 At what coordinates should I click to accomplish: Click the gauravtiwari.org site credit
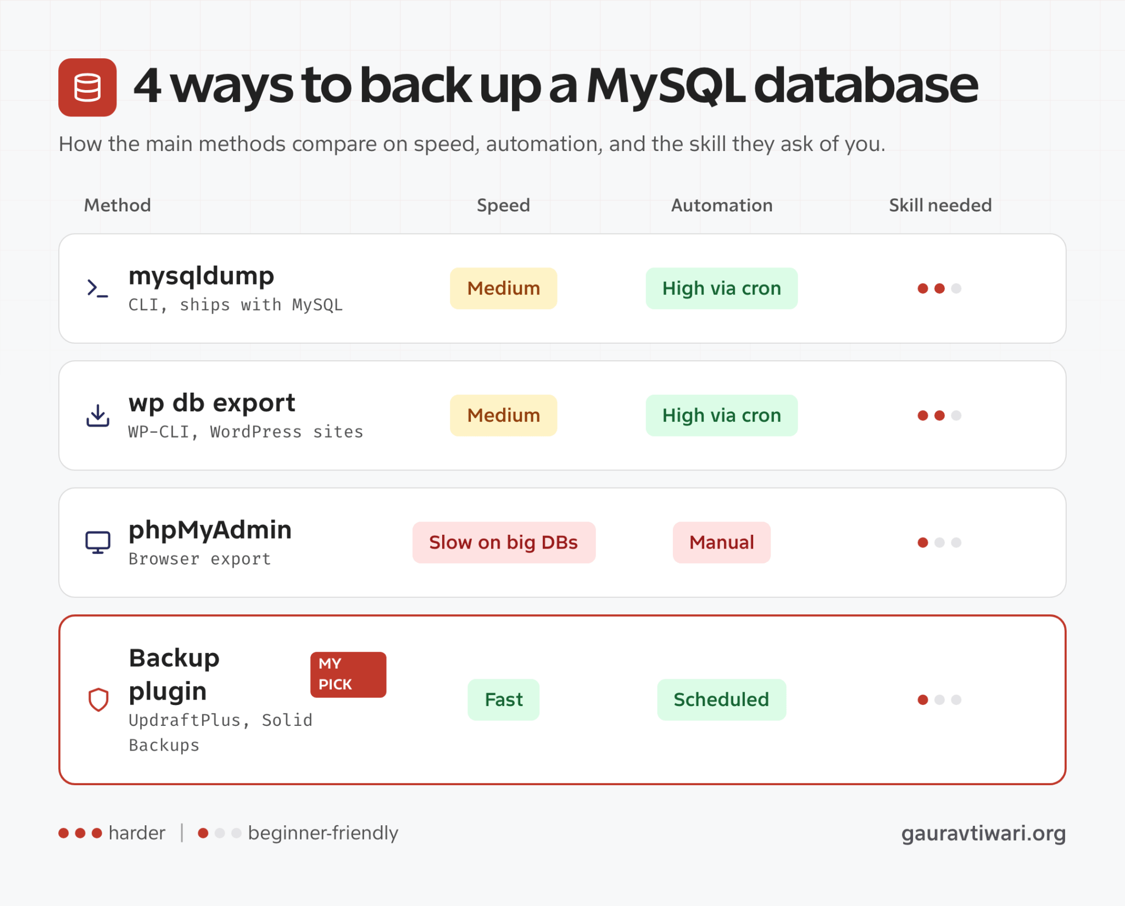pyautogui.click(x=984, y=834)
